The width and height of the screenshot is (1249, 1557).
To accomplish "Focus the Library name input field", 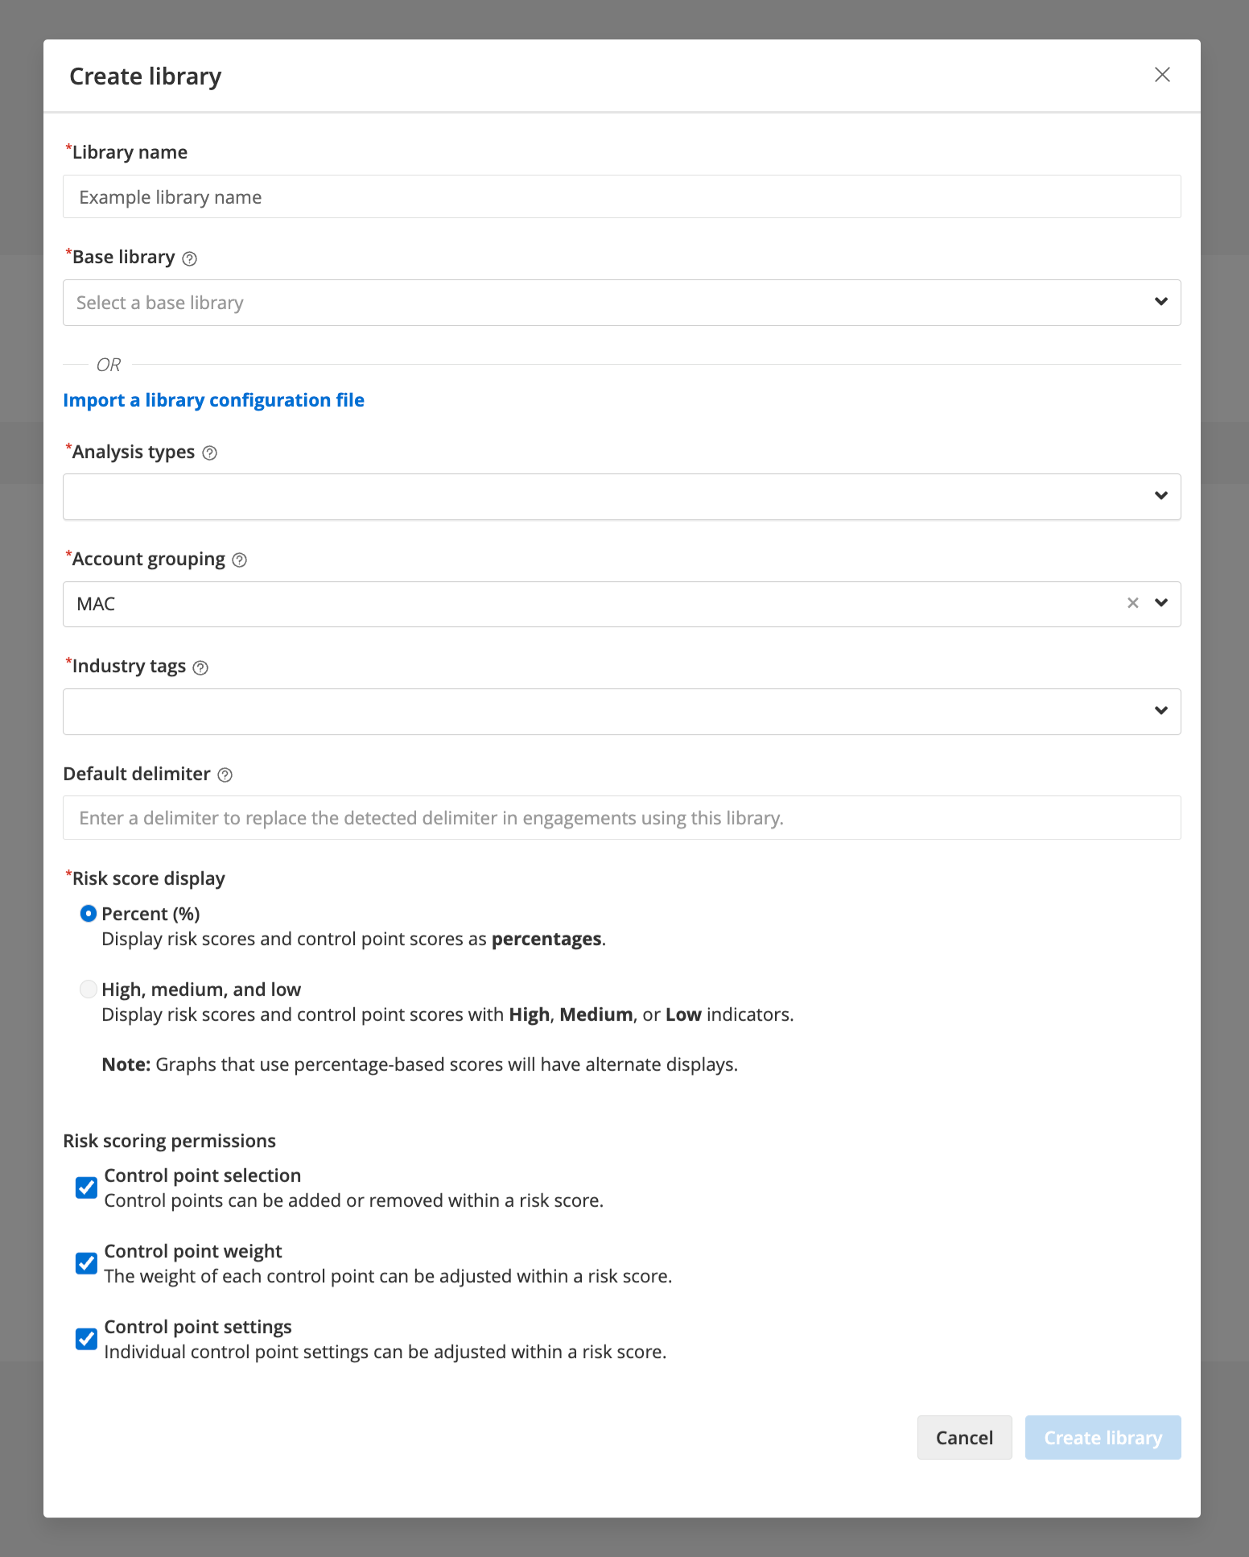I will (x=621, y=196).
